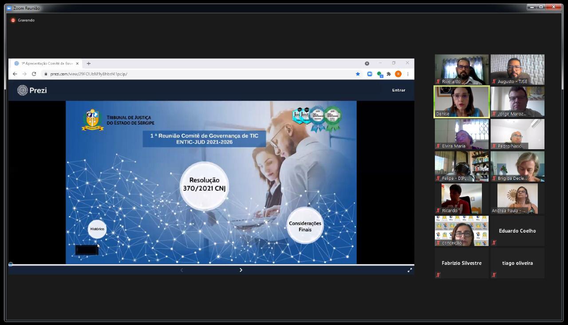Click the presentation progress bar handle
Image resolution: width=568 pixels, height=325 pixels.
click(11, 265)
